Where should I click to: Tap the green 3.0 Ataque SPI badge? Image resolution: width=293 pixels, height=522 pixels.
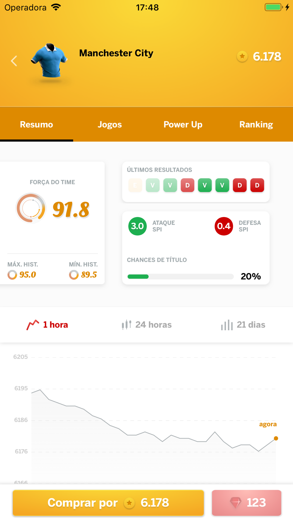(x=137, y=226)
